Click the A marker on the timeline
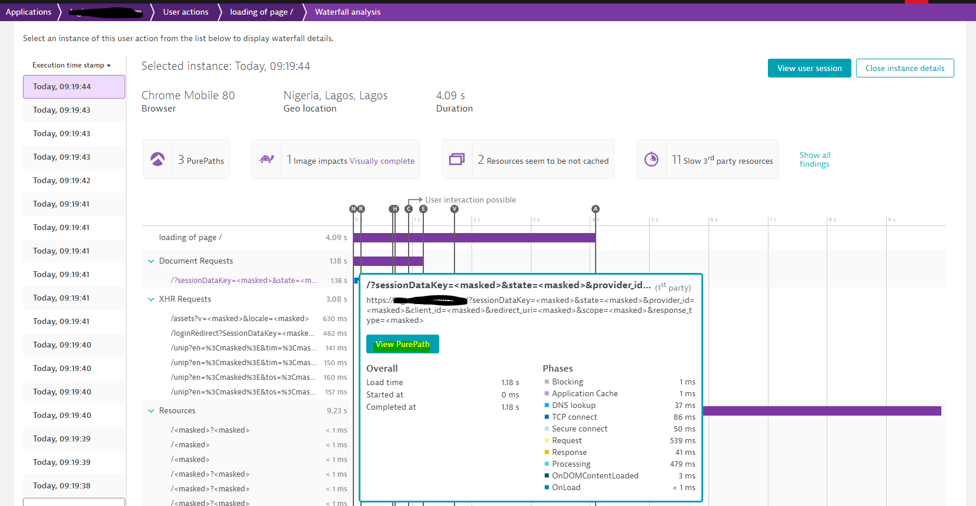Viewport: 976px width, 506px height. point(596,209)
